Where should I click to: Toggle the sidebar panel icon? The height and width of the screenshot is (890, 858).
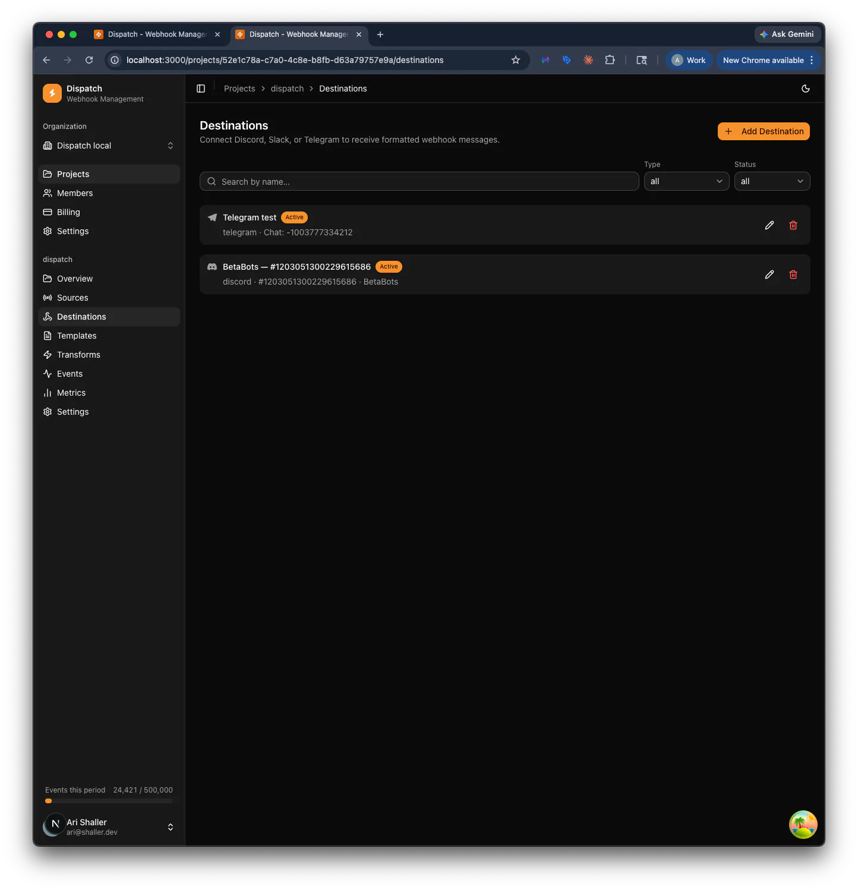click(201, 89)
